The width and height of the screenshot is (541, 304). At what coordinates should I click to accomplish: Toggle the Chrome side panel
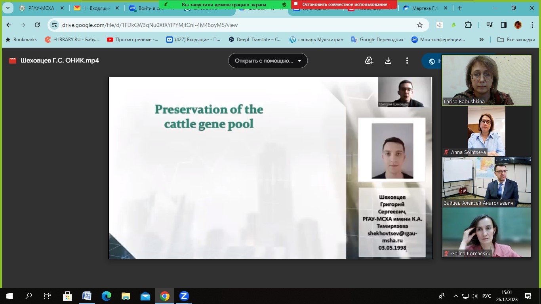coord(503,25)
